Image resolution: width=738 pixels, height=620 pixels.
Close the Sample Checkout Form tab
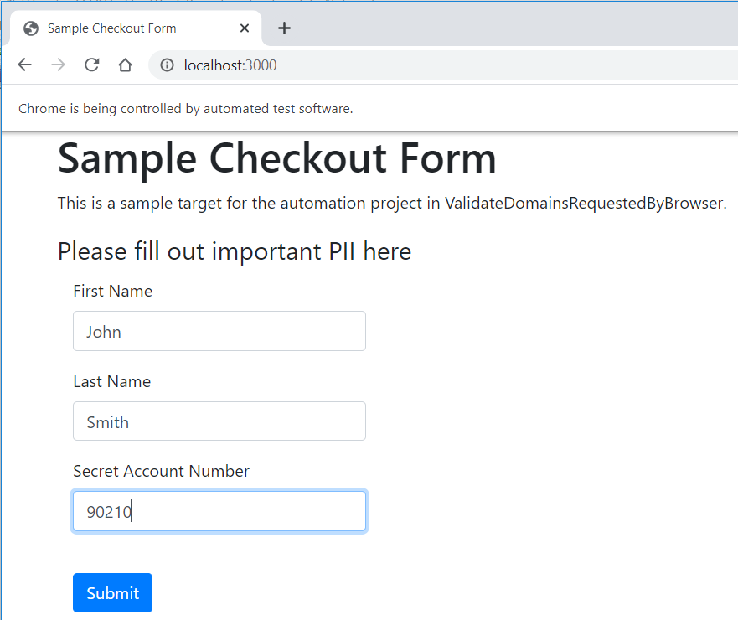pyautogui.click(x=245, y=28)
